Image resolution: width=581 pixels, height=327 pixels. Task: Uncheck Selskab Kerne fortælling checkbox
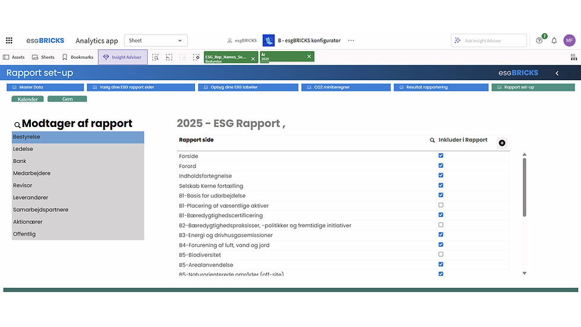(x=441, y=185)
